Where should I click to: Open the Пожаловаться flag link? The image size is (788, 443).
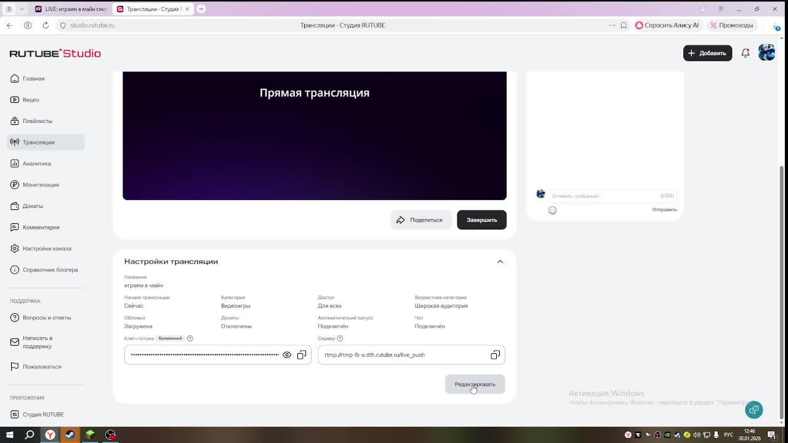point(42,367)
